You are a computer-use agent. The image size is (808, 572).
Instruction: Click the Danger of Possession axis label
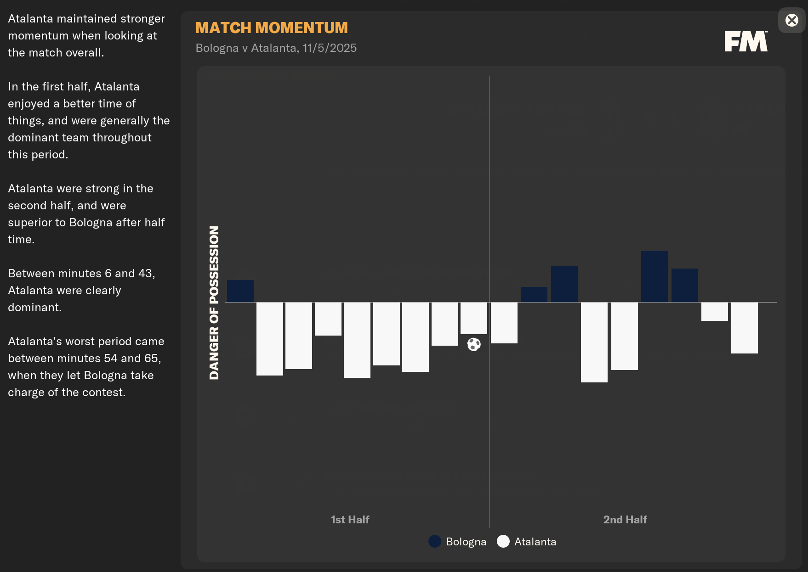(214, 303)
